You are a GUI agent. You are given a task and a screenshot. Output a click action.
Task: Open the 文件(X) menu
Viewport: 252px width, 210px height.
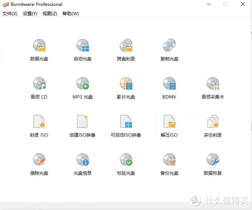10,14
